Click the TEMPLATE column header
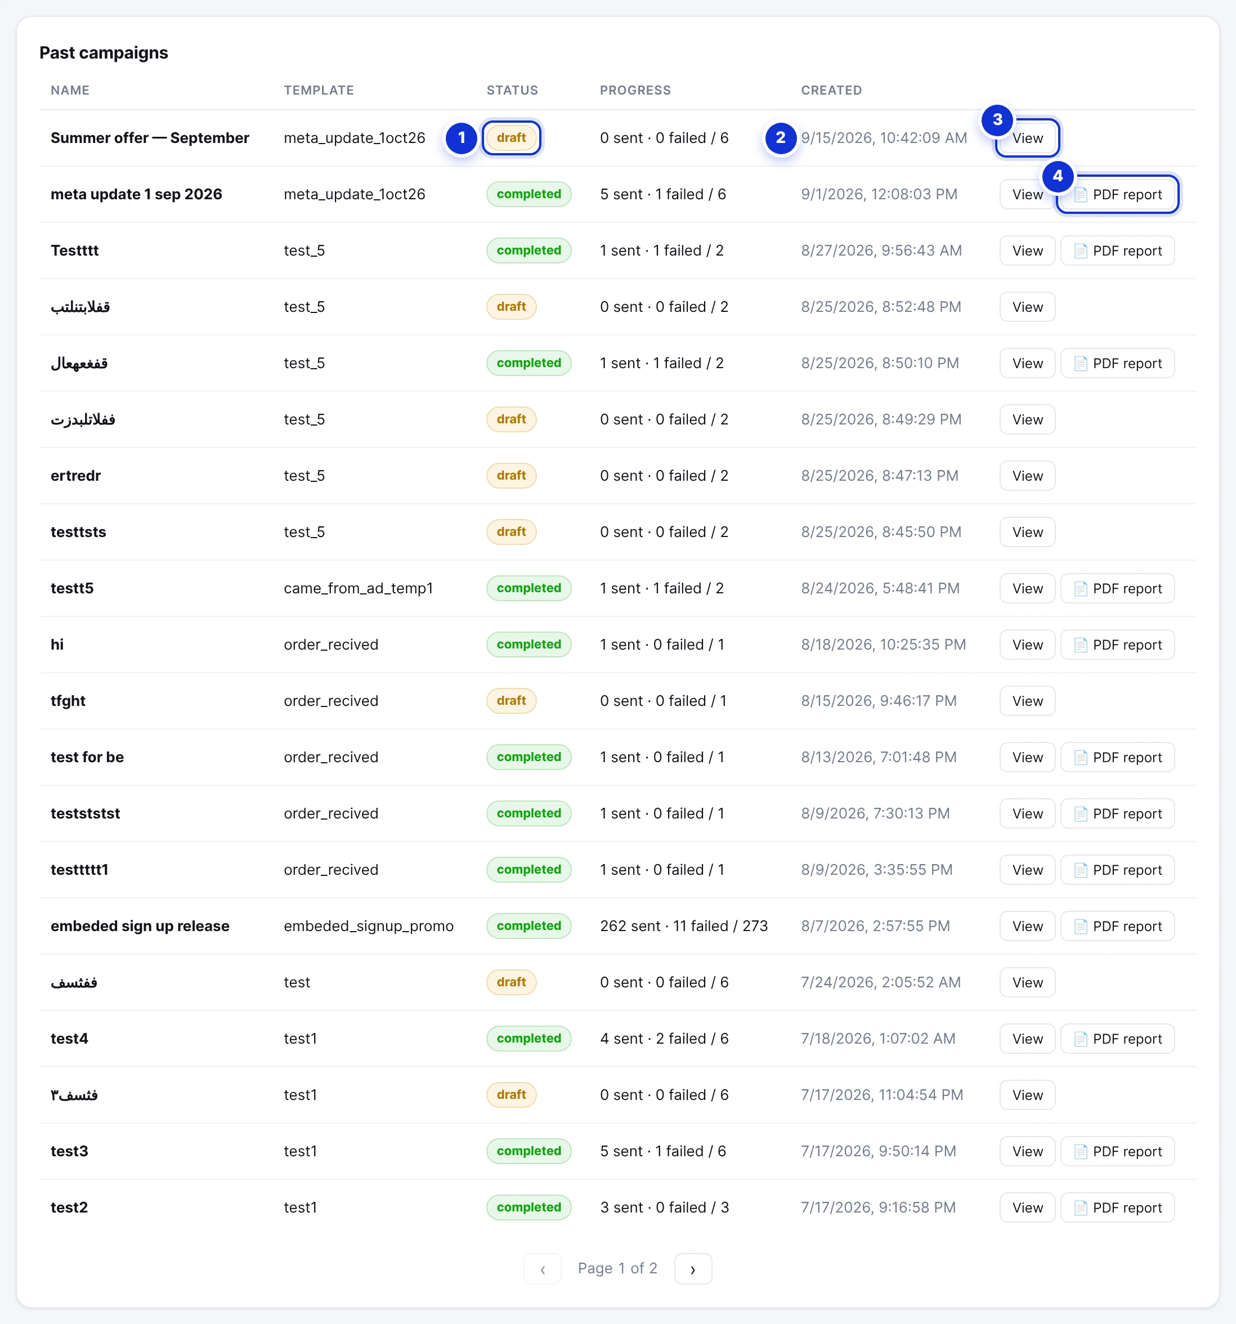Image resolution: width=1236 pixels, height=1324 pixels. (x=319, y=90)
